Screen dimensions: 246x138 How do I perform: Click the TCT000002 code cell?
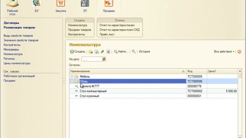(196, 91)
